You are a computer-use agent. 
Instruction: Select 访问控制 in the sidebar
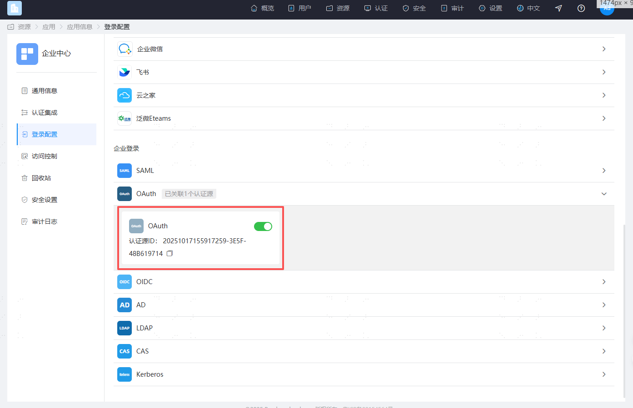(x=45, y=156)
